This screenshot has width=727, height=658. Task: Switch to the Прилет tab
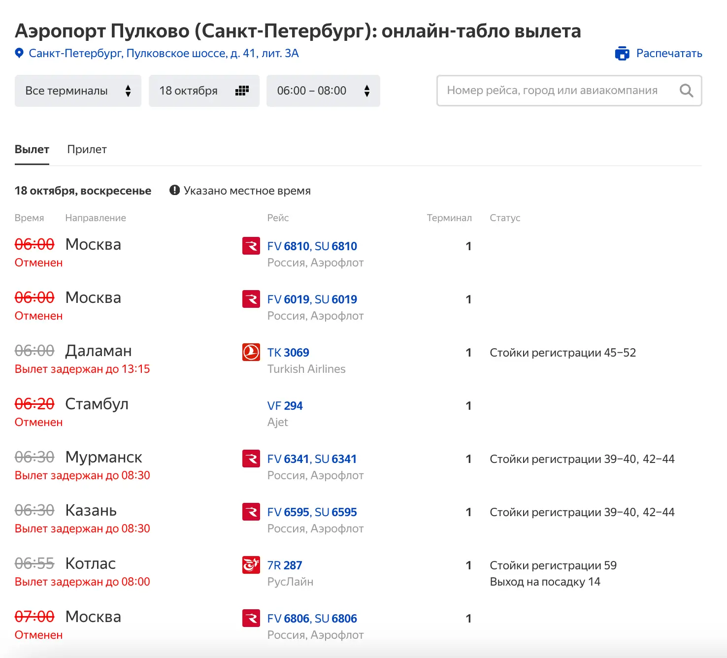point(87,149)
